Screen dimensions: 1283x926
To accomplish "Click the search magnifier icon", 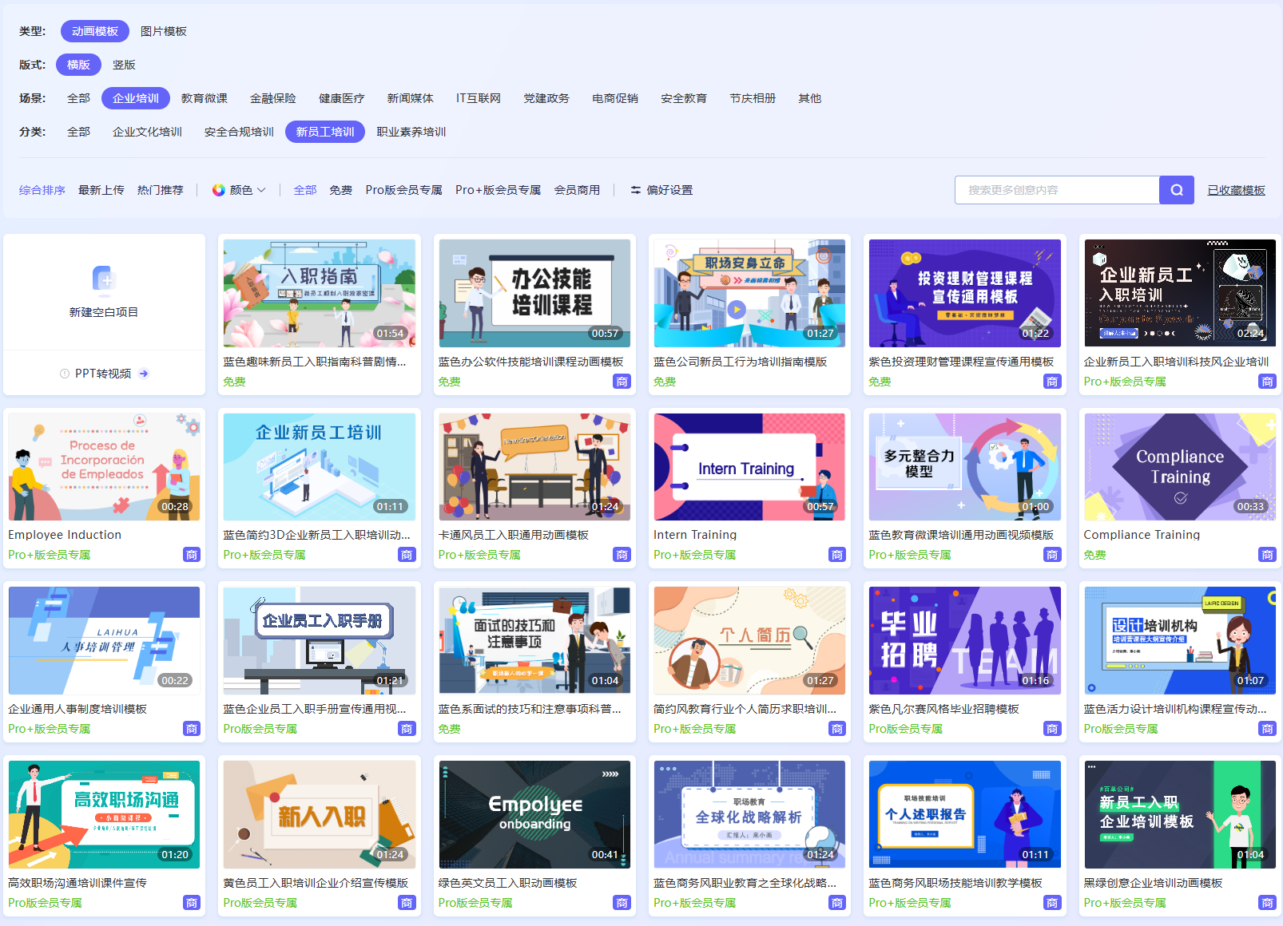I will click(x=1176, y=190).
